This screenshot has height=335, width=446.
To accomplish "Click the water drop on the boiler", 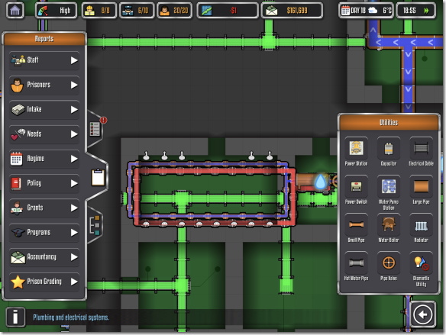I will [x=321, y=182].
